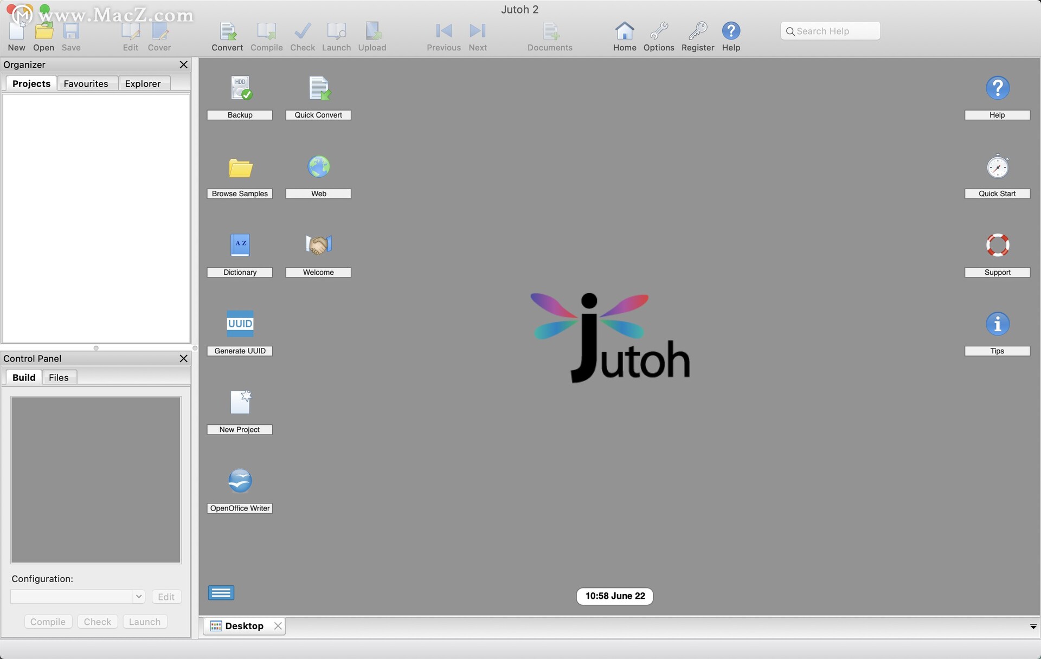Screen dimensions: 1041x659
Task: Click the Upload toolbar icon
Action: [372, 31]
